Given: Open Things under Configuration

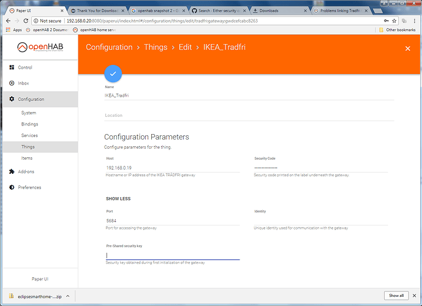Looking at the screenshot, I should (28, 147).
